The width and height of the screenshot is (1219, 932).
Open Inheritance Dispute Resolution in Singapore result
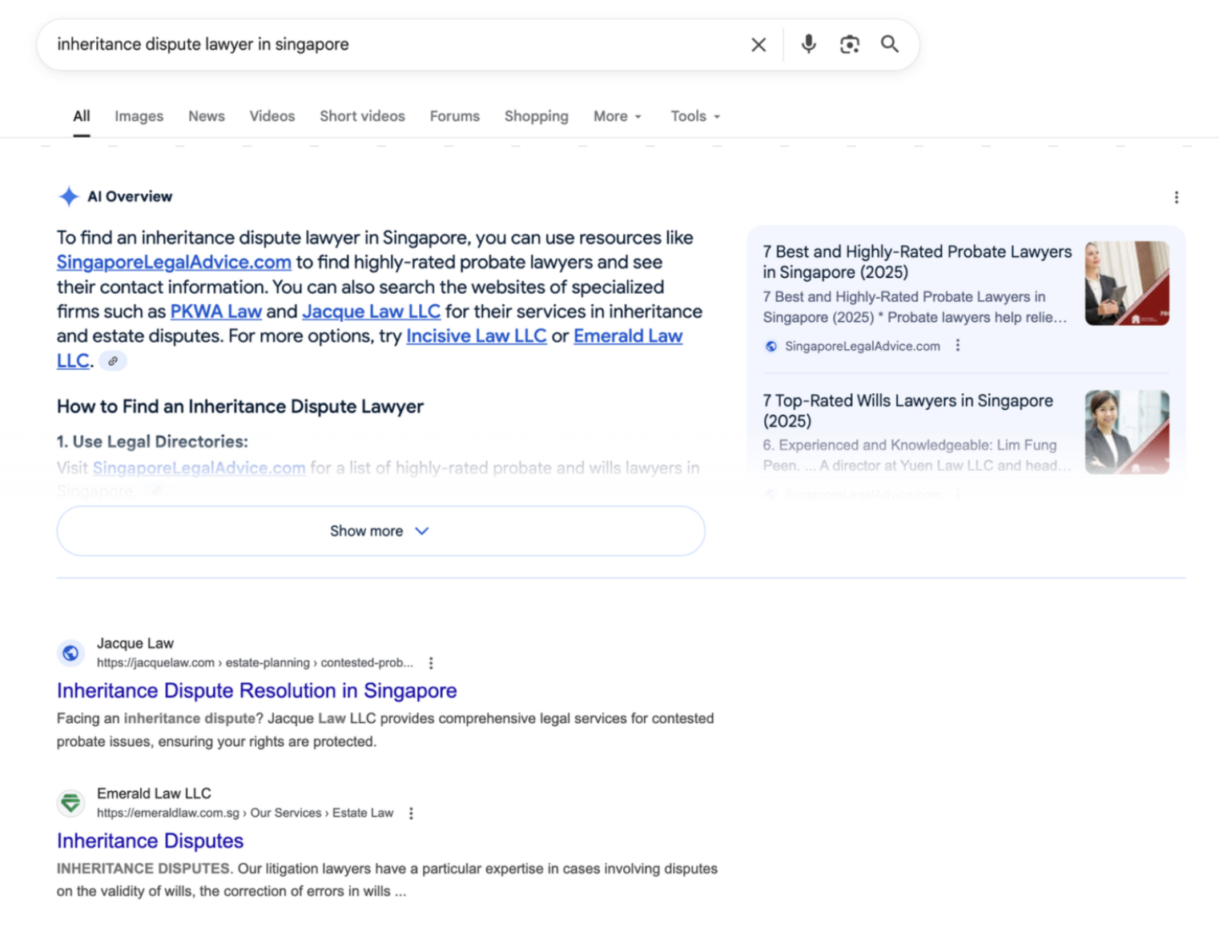coord(256,690)
